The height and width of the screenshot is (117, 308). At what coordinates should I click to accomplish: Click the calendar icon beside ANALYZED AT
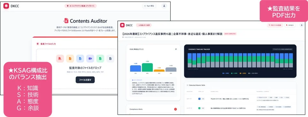tap(123, 37)
